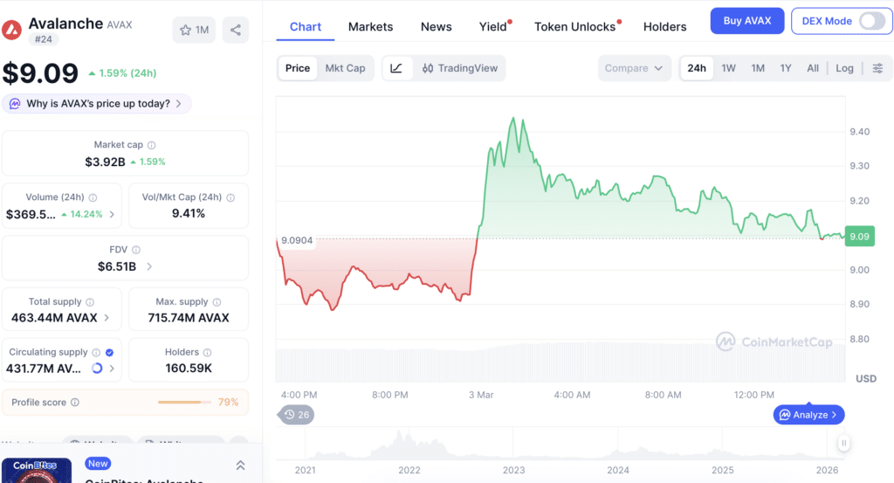The image size is (894, 483).
Task: Open the share icon button
Action: pos(236,31)
